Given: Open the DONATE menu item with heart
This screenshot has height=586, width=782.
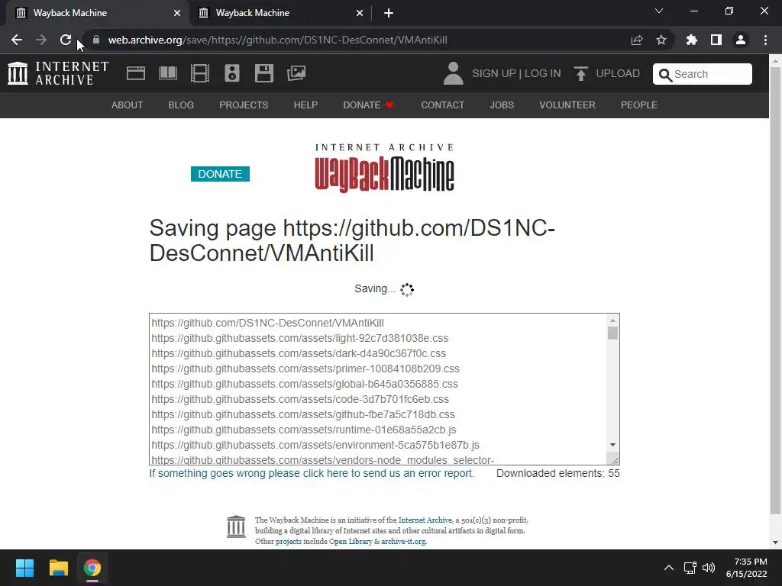Looking at the screenshot, I should [369, 105].
